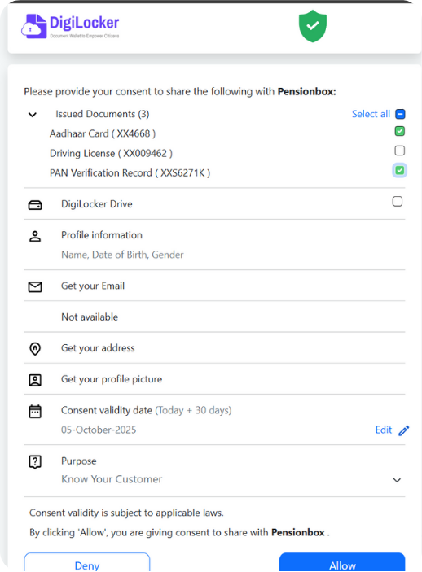Click the Profile information person icon
This screenshot has height=572, width=422.
pos(35,237)
